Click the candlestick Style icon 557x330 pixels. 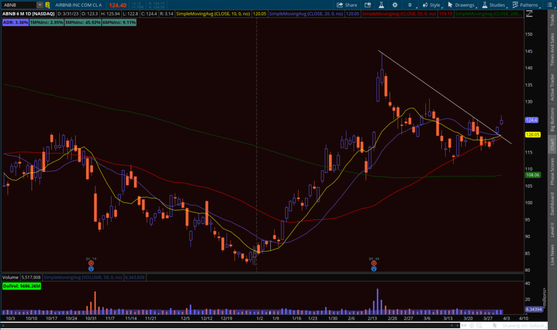tap(425, 5)
